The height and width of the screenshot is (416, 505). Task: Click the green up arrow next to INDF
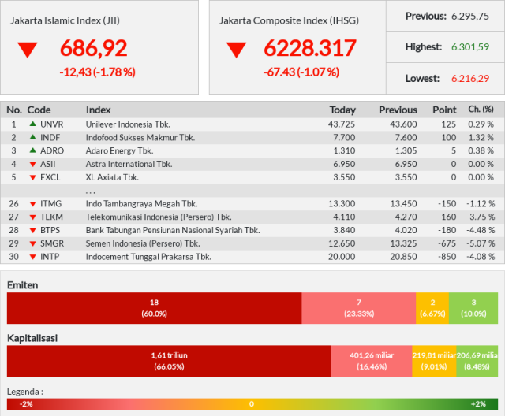coord(32,137)
